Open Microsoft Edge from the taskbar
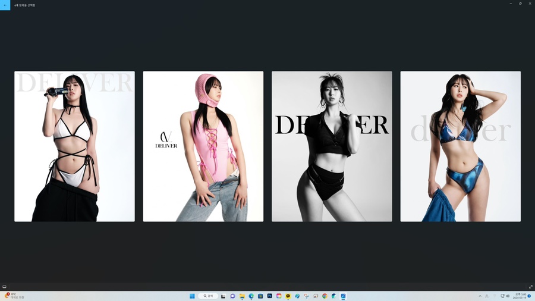The height and width of the screenshot is (301, 535). 251,296
